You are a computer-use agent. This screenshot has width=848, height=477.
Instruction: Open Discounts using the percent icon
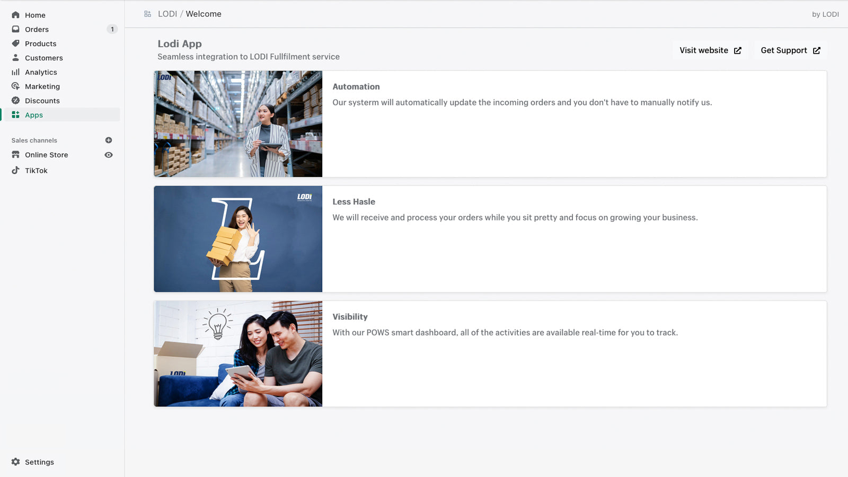click(15, 101)
